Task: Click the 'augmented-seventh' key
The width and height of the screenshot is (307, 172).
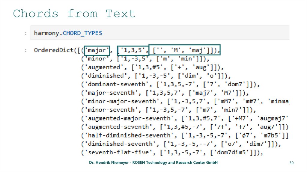Action: (x=118, y=127)
